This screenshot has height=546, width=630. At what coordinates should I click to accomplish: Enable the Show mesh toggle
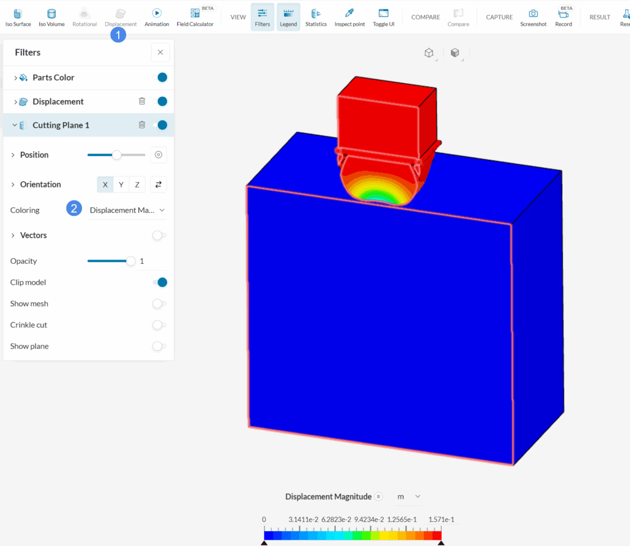[158, 303]
